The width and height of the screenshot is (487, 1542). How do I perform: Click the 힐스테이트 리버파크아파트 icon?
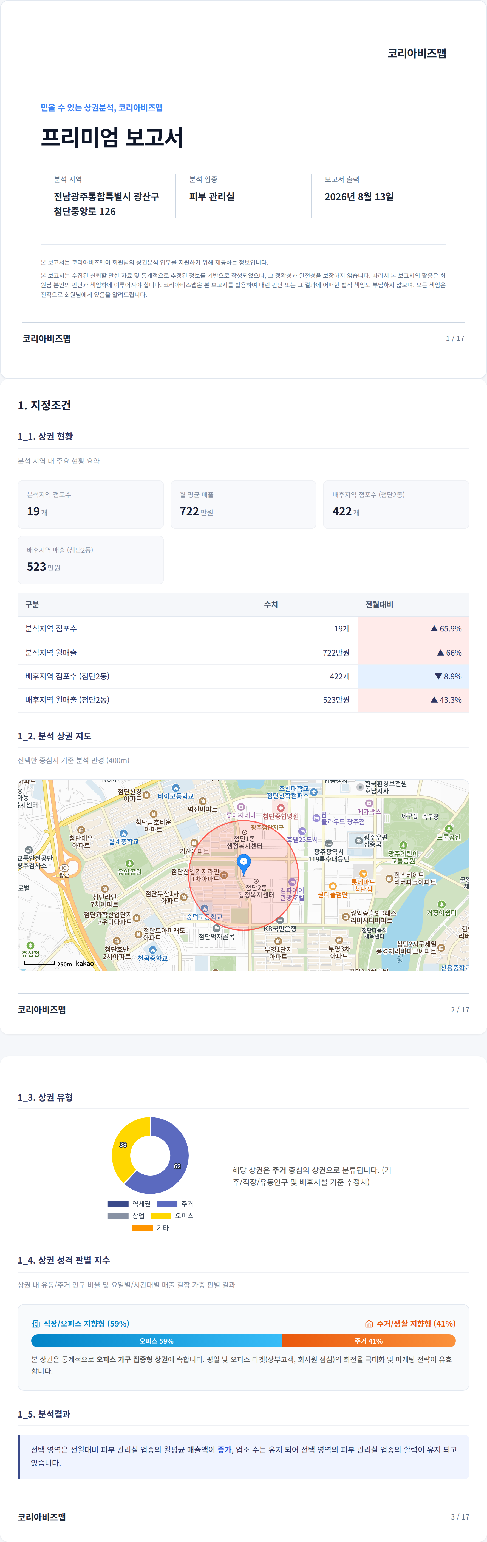point(389,878)
